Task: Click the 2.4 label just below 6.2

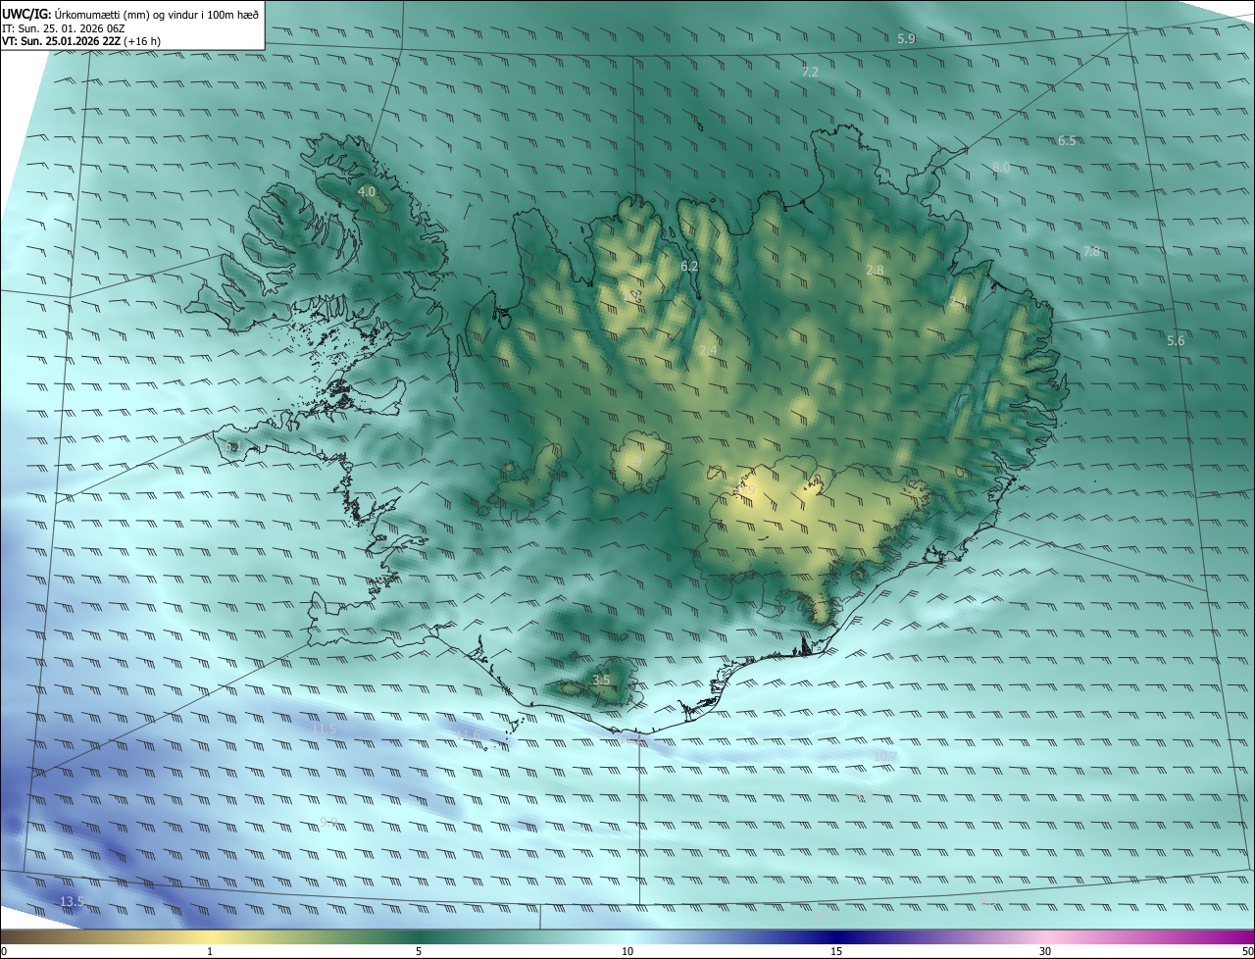Action: 708,351
